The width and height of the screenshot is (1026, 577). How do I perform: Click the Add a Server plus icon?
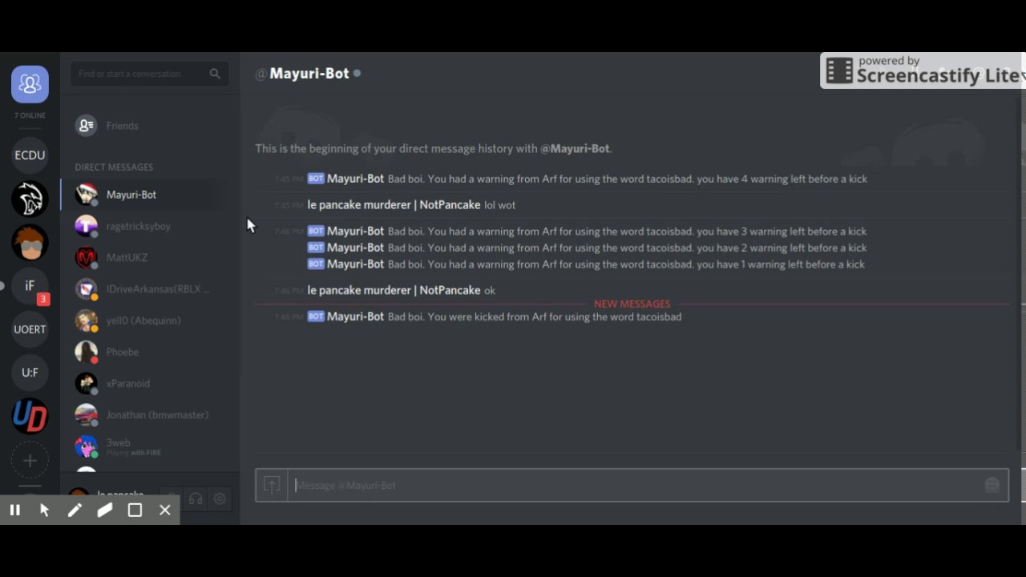(30, 460)
